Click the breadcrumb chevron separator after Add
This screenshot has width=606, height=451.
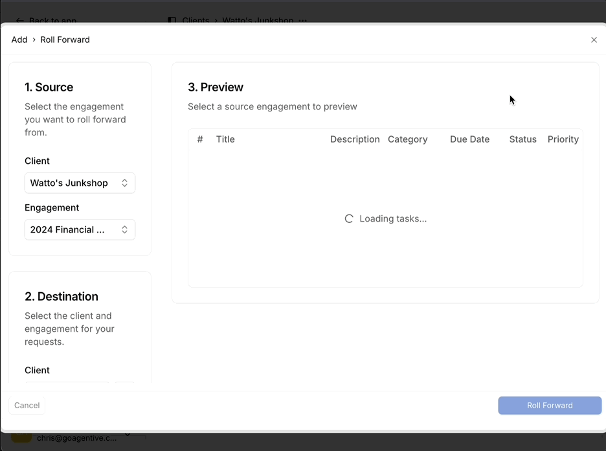click(x=34, y=40)
